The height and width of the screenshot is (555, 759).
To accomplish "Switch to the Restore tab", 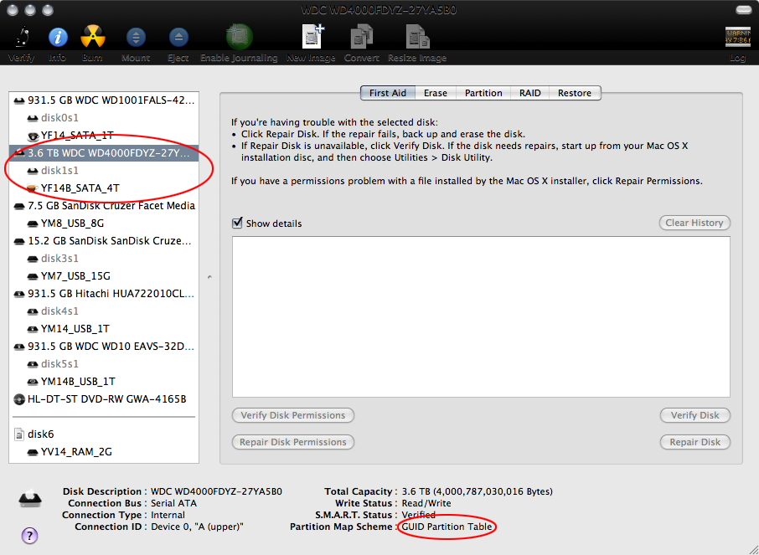I will pyautogui.click(x=575, y=93).
